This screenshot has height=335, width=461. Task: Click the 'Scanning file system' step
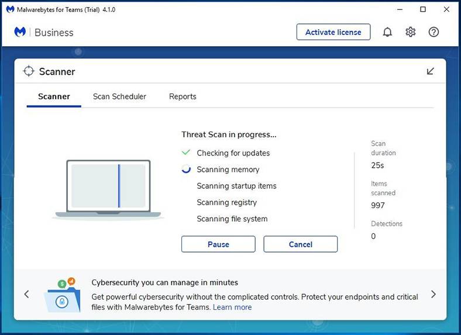pyautogui.click(x=232, y=219)
